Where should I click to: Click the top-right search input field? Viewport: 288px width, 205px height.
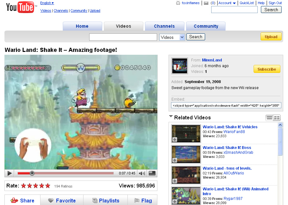234,10
